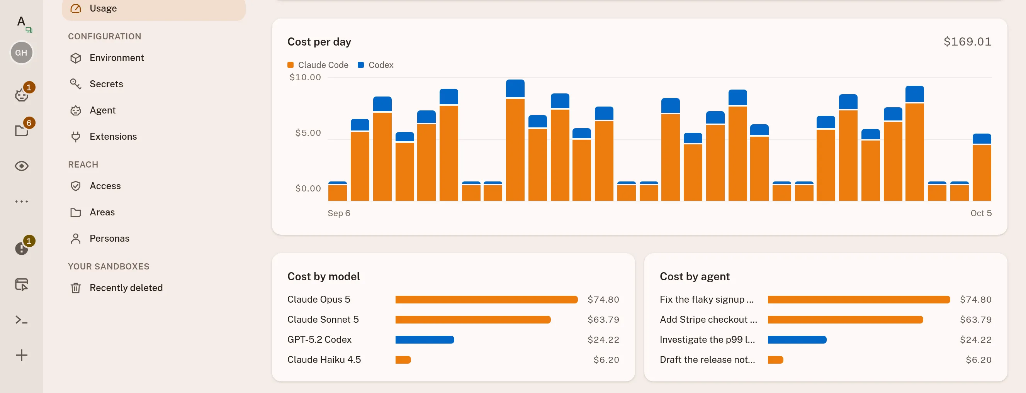The height and width of the screenshot is (393, 1026).
Task: Open the 'Draft the release not...' agent
Action: 707,359
